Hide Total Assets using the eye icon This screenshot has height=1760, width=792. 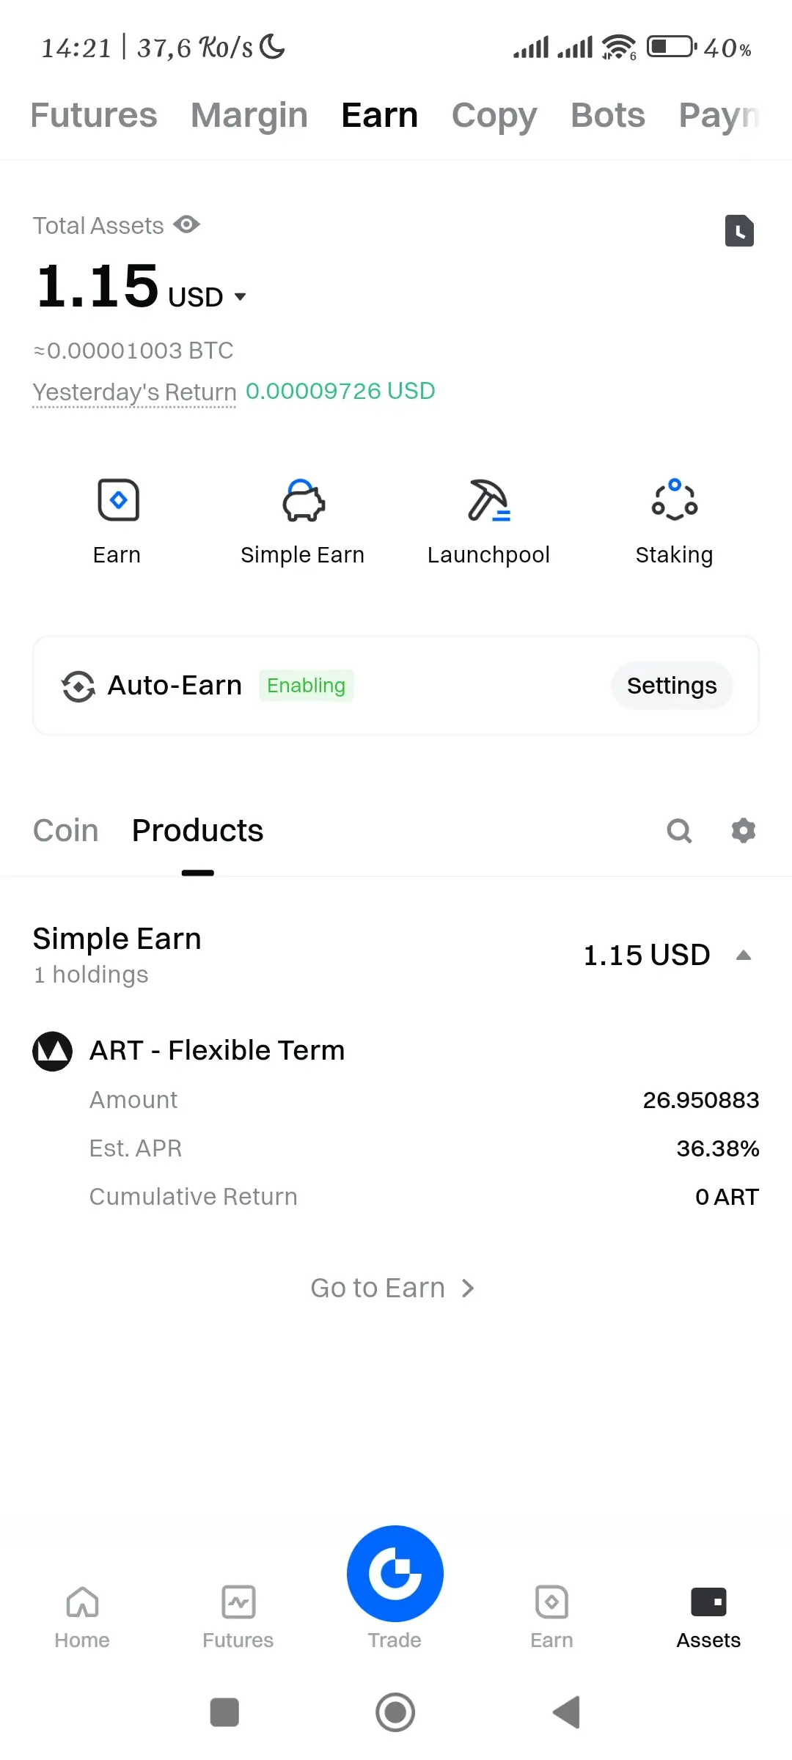(187, 224)
